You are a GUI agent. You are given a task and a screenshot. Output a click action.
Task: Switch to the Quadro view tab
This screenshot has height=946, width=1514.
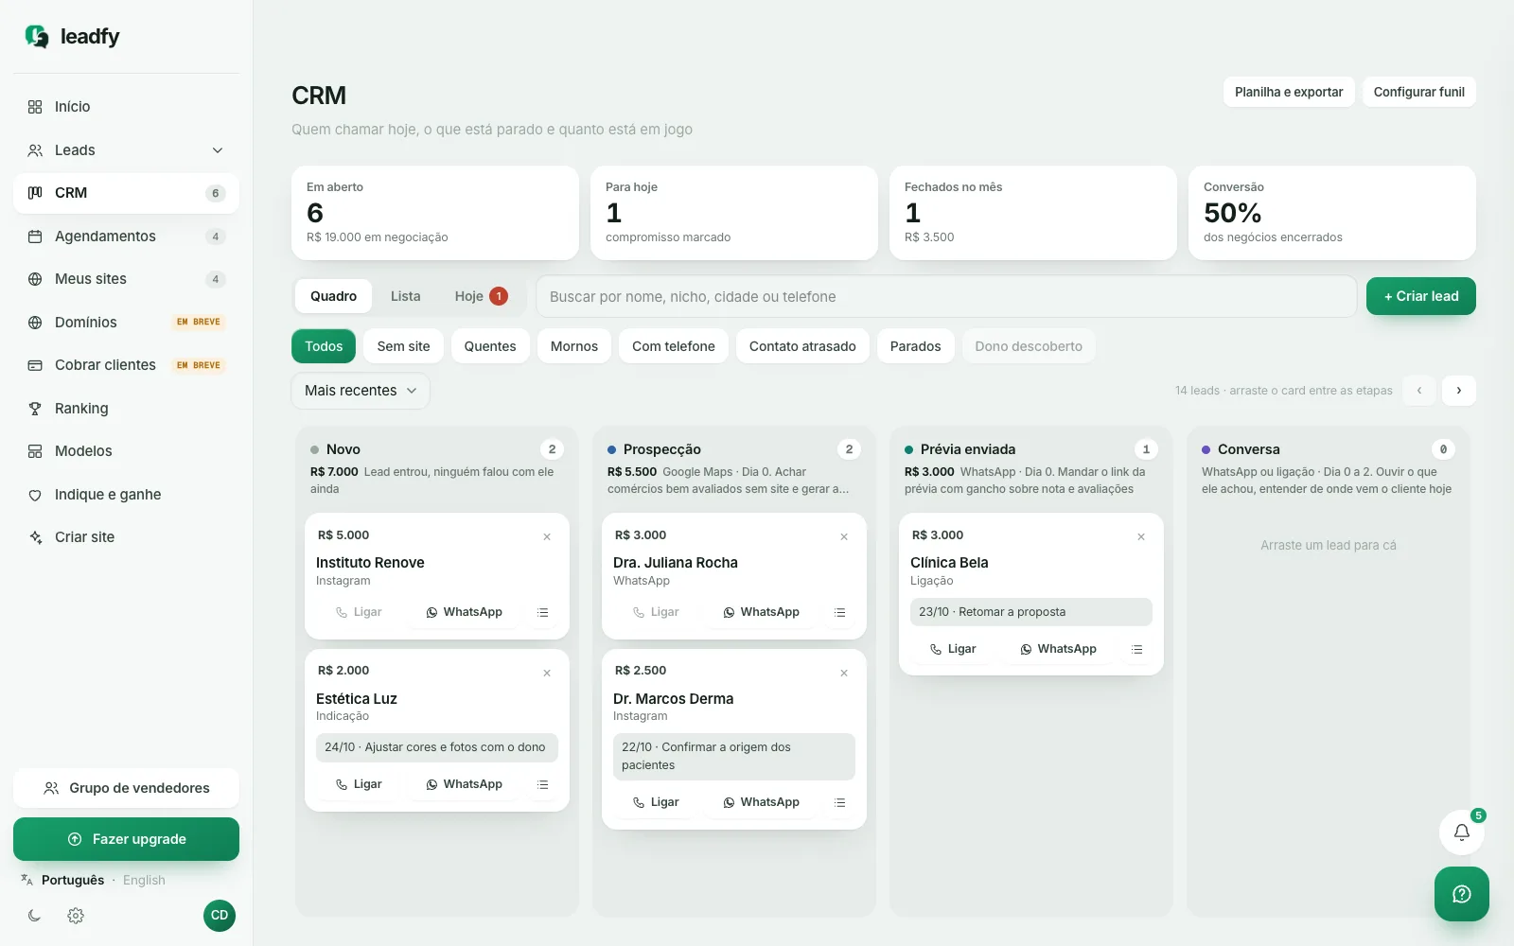click(x=333, y=296)
